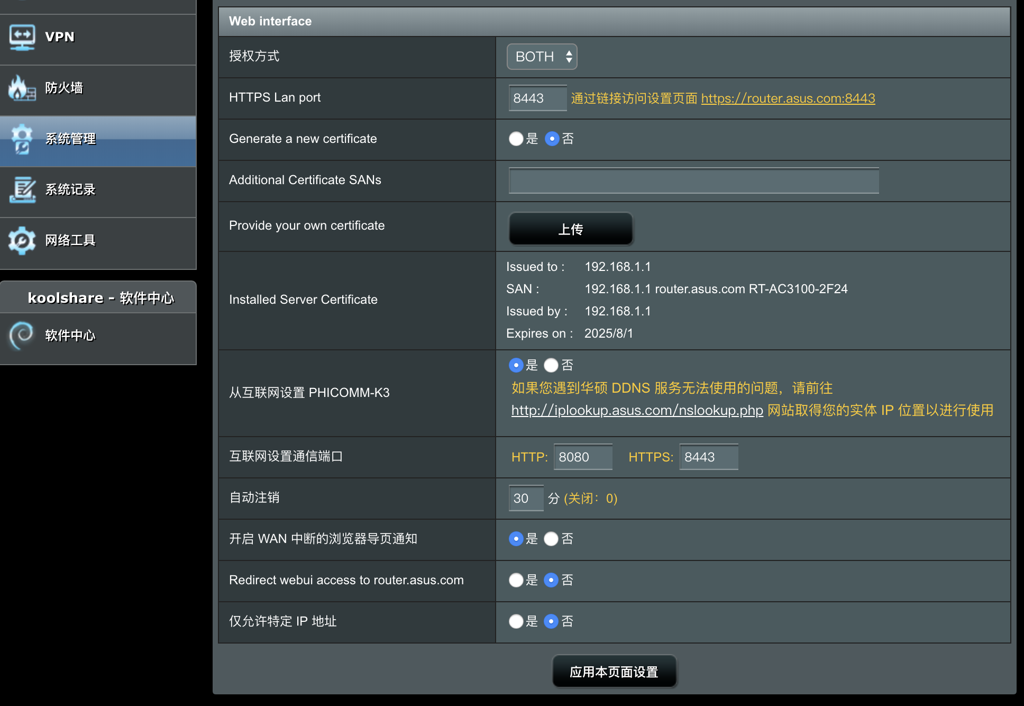1024x706 pixels.
Task: Click the network tools gear icon
Action: tap(22, 240)
